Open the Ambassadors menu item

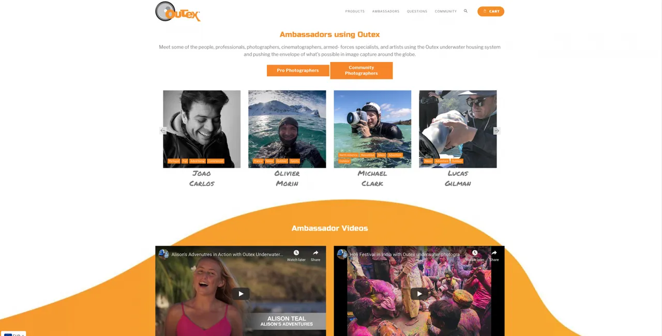pos(386,11)
